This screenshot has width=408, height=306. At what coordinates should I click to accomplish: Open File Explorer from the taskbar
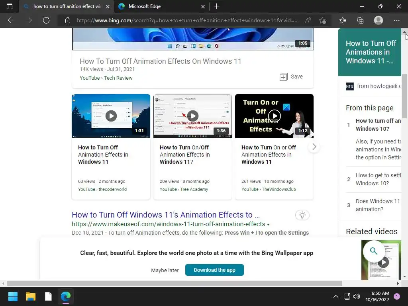click(30, 296)
